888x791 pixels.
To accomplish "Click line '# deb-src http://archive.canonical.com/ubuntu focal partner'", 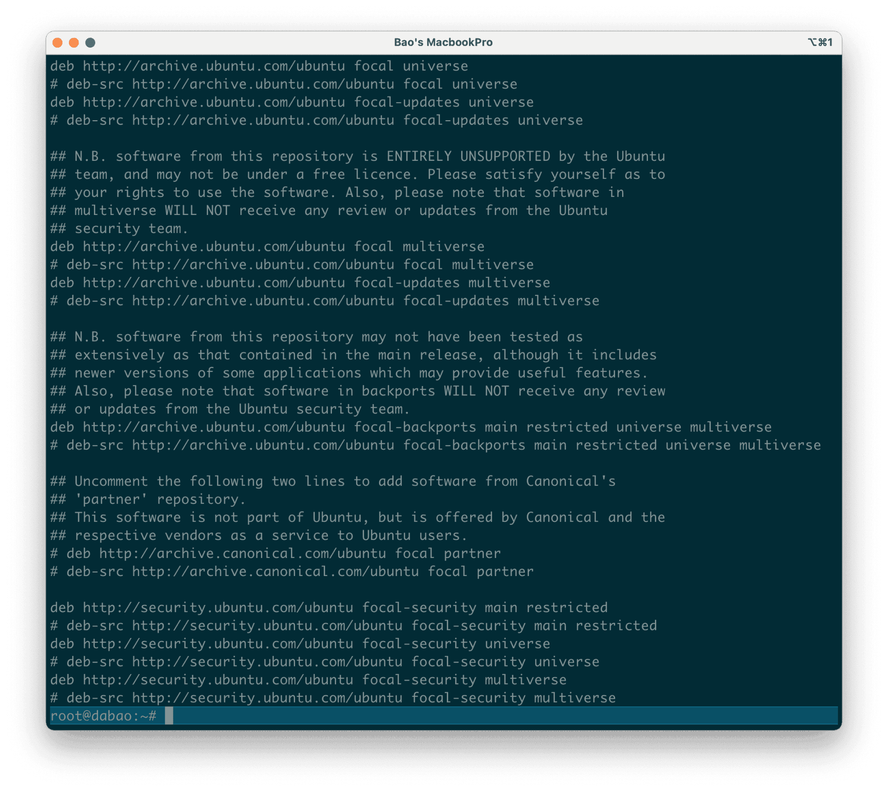I will click(292, 571).
